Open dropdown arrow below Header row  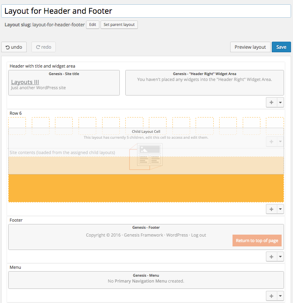tap(280, 102)
